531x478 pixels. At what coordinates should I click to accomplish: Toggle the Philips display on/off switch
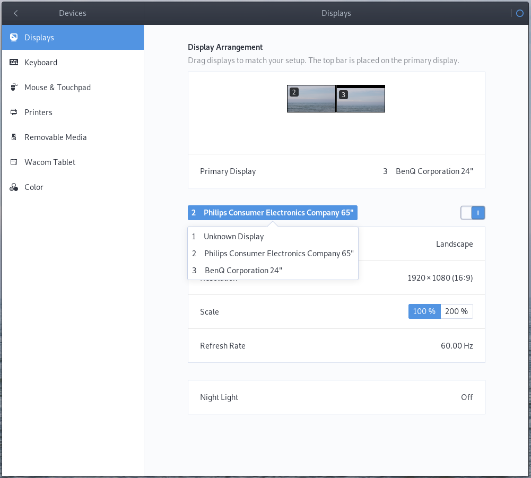coord(473,213)
